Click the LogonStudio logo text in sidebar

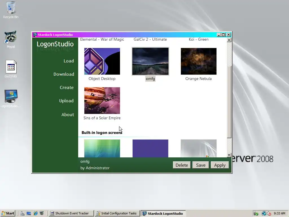tap(55, 44)
